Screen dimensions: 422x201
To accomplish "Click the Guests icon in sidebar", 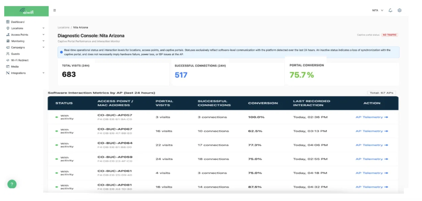I will click(x=8, y=54).
